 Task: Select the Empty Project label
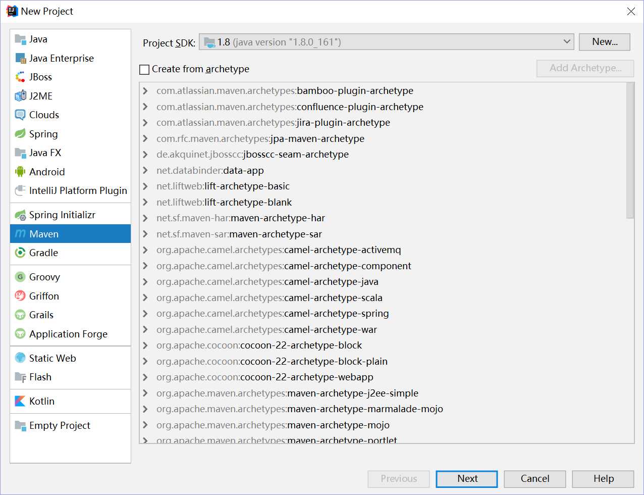click(60, 426)
